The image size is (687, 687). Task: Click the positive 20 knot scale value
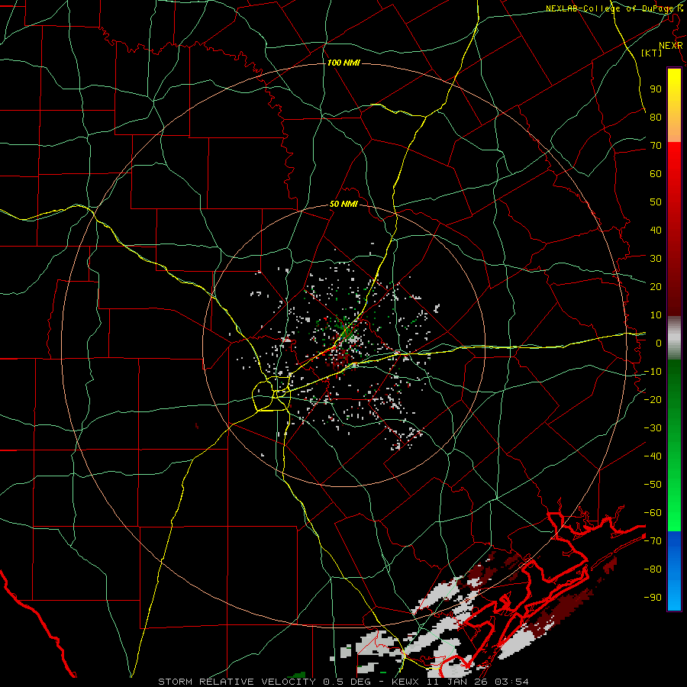(x=656, y=286)
